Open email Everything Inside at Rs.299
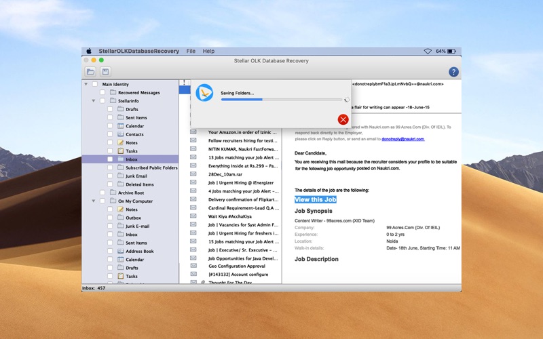Image resolution: width=543 pixels, height=339 pixels. coord(243,165)
